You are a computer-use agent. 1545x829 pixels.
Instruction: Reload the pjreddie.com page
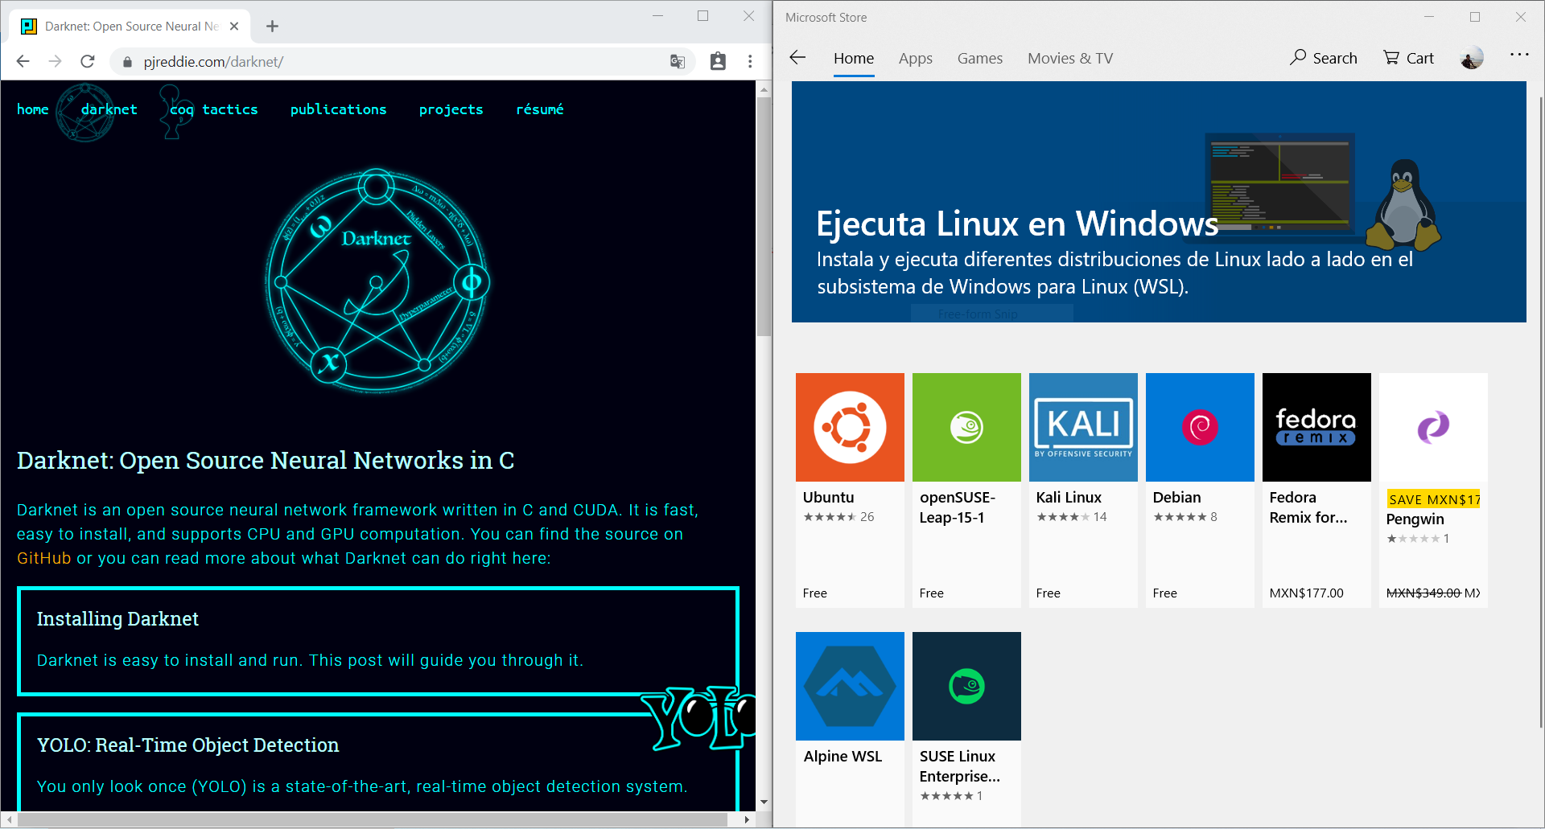click(88, 61)
